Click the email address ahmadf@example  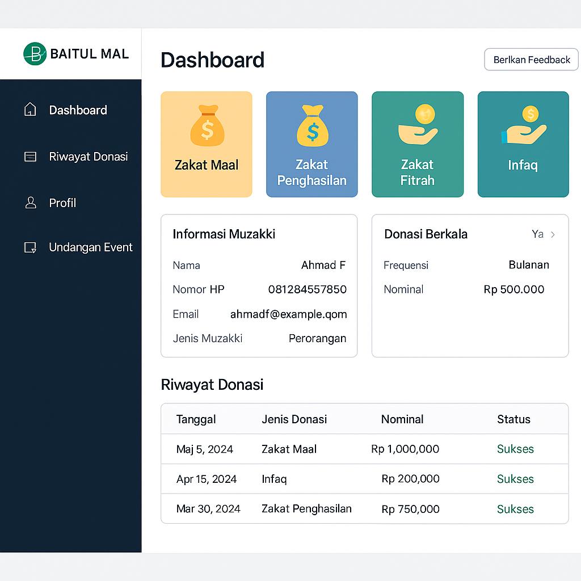(x=288, y=314)
